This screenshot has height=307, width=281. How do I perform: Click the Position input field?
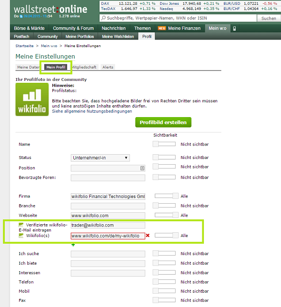coord(108,168)
